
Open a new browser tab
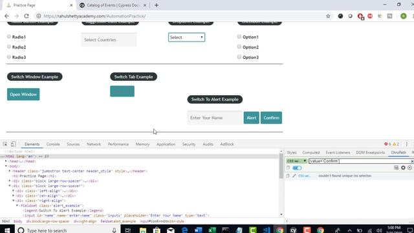point(157,5)
